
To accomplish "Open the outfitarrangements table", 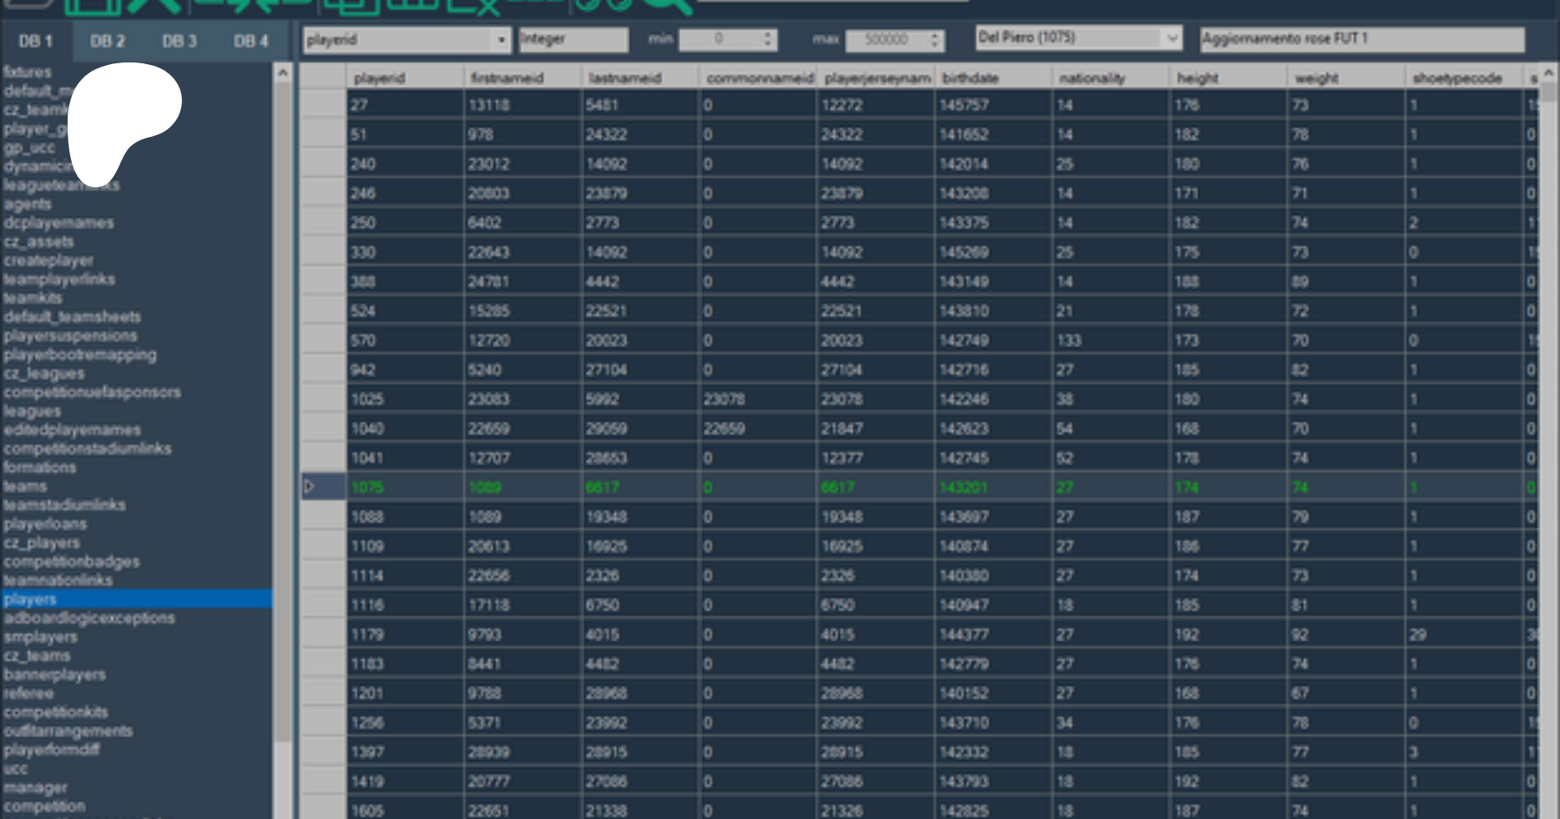I will [x=68, y=731].
